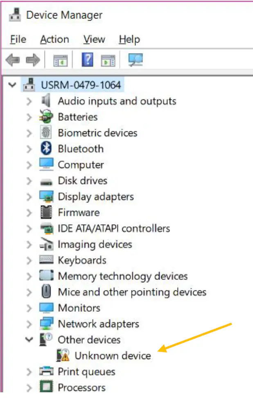Screen dimensions: 253x398
Task: Open the Help menu
Action: coord(129,40)
